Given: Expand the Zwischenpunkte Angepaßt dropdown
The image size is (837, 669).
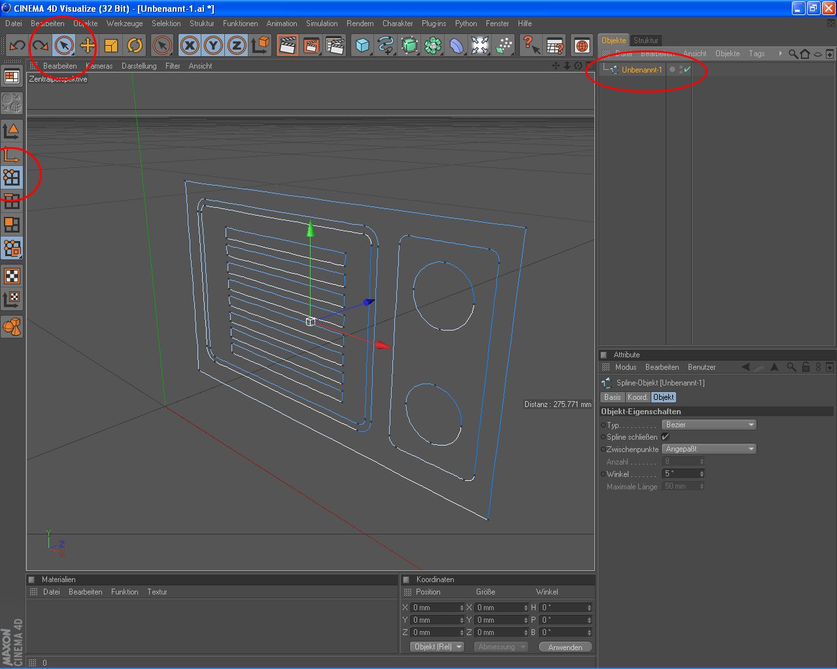Looking at the screenshot, I should tap(709, 449).
